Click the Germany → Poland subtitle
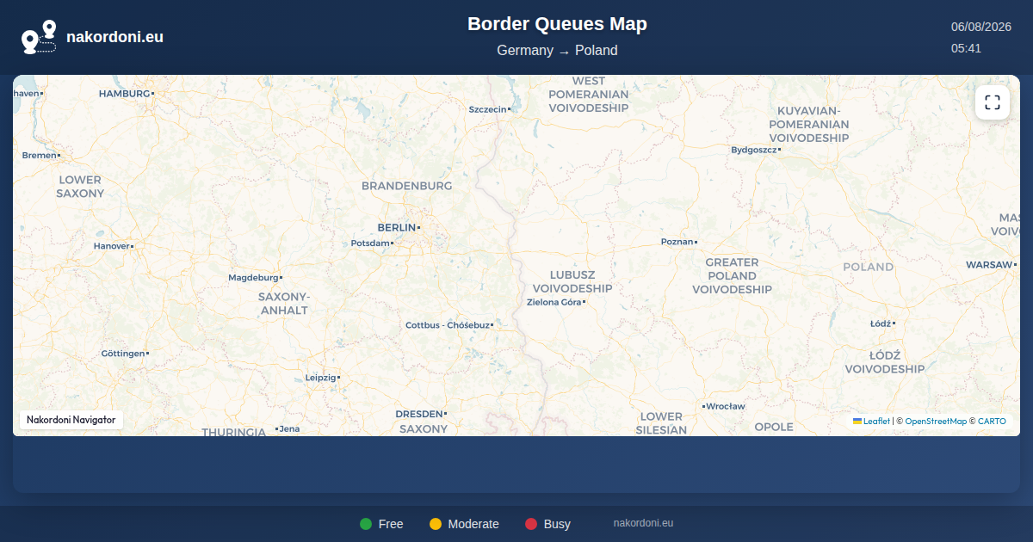The width and height of the screenshot is (1033, 542). pyautogui.click(x=557, y=51)
